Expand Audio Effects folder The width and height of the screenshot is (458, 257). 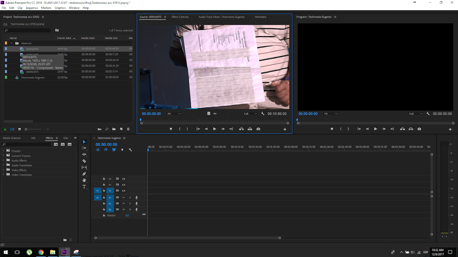pos(3,160)
